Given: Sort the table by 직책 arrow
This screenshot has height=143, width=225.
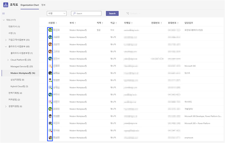Looking at the screenshot, I should tap(103, 23).
